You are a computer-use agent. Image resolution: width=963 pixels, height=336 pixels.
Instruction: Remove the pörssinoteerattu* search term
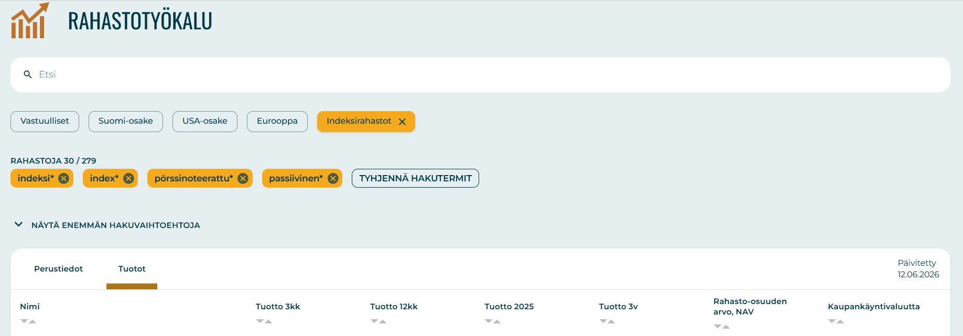point(243,178)
